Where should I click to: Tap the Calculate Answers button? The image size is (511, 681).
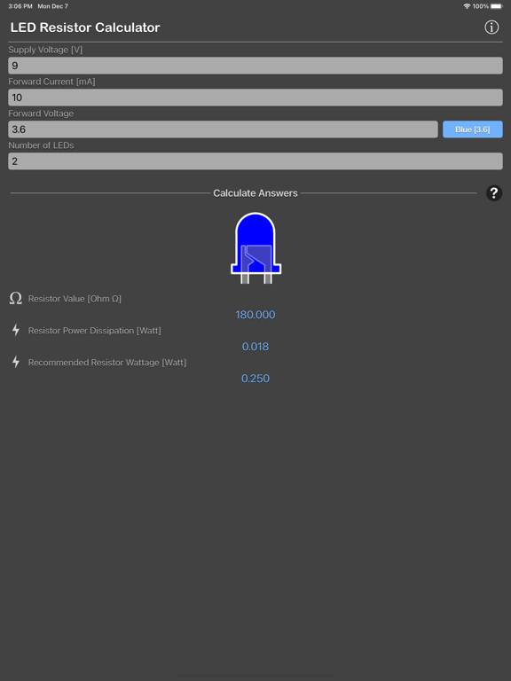coord(255,193)
